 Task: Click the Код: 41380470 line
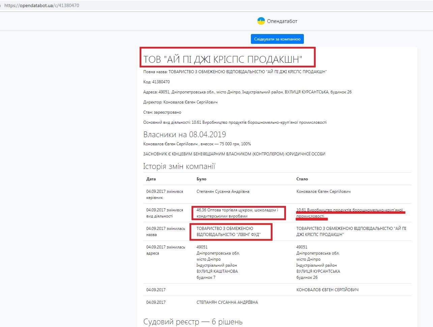click(156, 82)
